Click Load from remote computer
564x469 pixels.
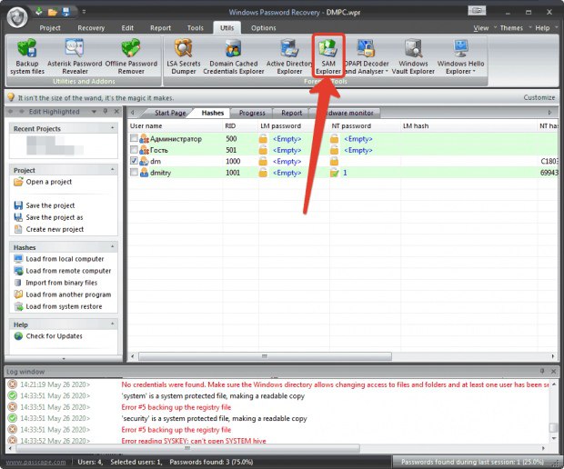(x=62, y=271)
